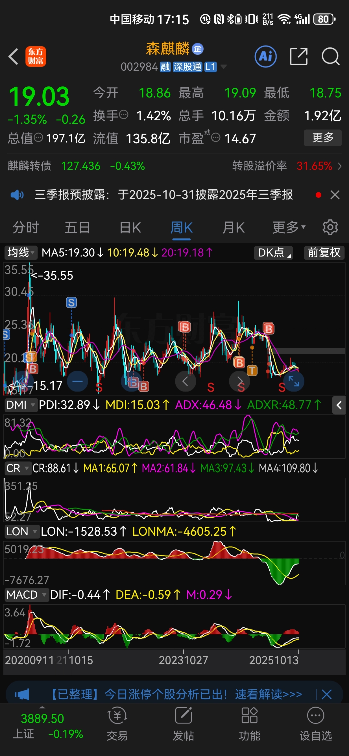Toggle 前复权 adjustment mode
Viewport: 349px width, 756px height.
pos(324,253)
